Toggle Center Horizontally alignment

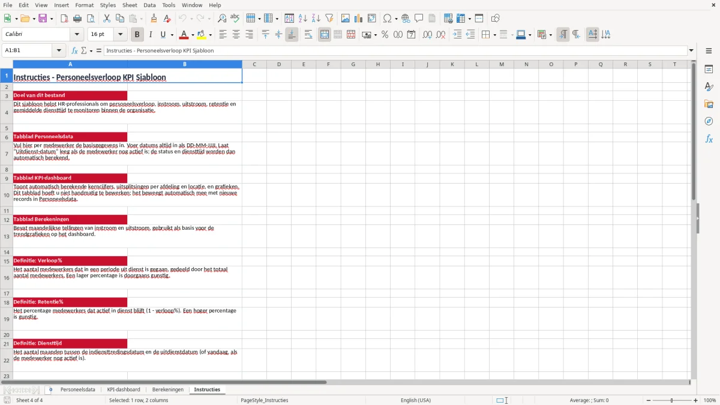(x=236, y=35)
